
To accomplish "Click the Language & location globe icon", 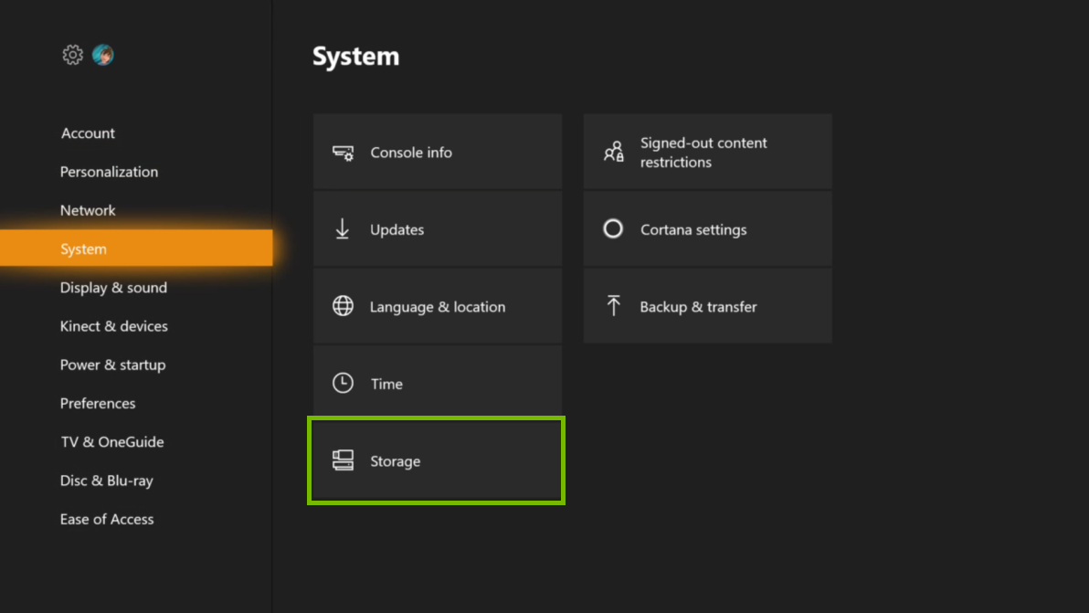I will pos(342,306).
